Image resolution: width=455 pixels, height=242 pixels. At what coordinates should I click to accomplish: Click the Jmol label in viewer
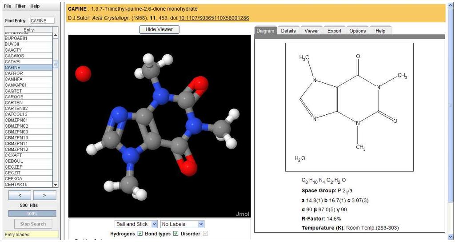(x=243, y=214)
